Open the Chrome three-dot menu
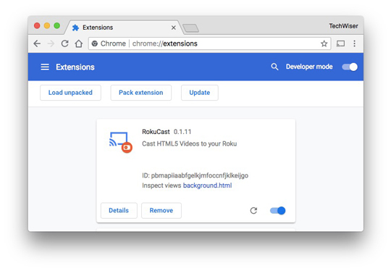This screenshot has width=391, height=271. [354, 43]
